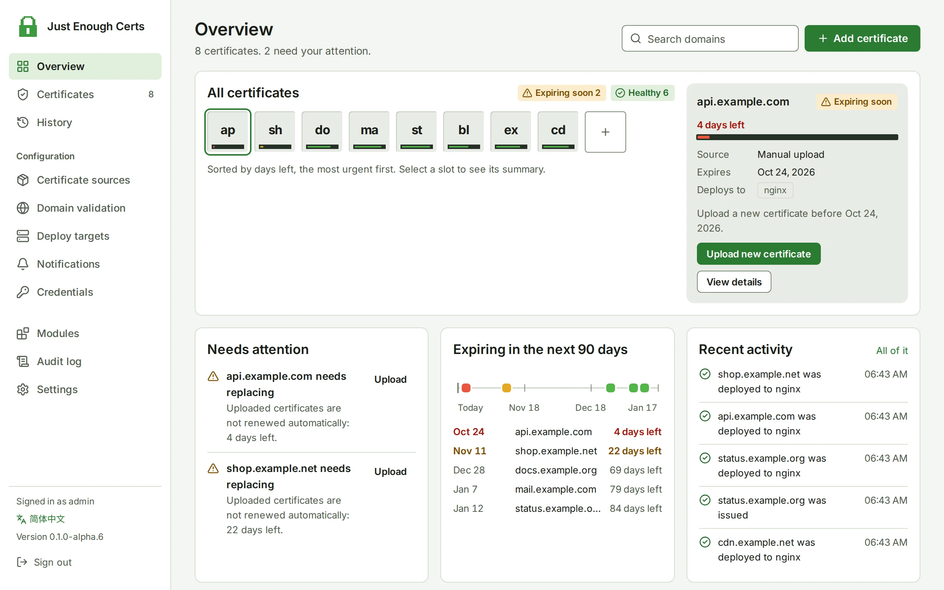
Task: Select the 'cd' certificate slot
Action: coord(558,132)
